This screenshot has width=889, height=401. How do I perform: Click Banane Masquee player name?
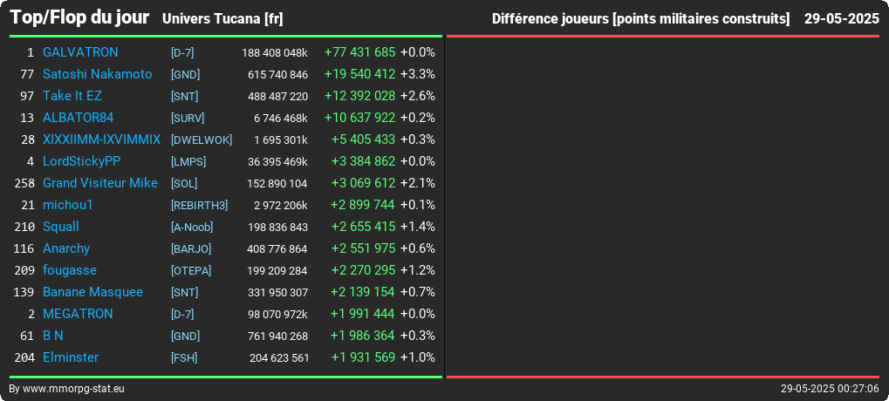(x=93, y=292)
